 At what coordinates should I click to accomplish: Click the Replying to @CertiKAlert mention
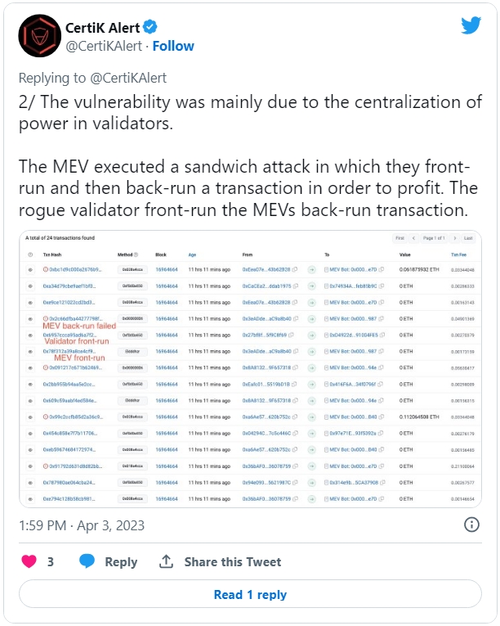[x=128, y=78]
